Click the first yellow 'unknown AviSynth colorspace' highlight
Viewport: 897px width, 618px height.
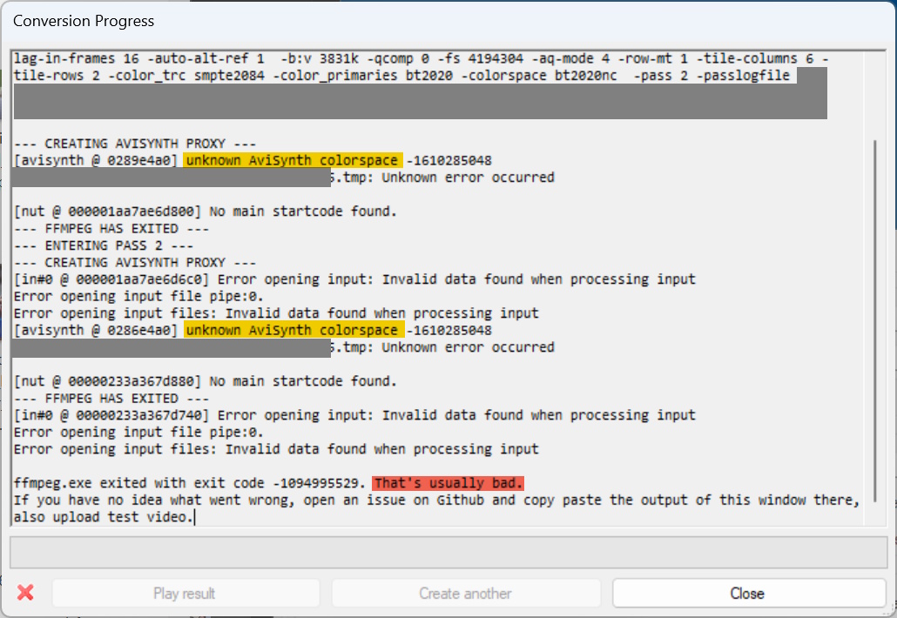[293, 161]
